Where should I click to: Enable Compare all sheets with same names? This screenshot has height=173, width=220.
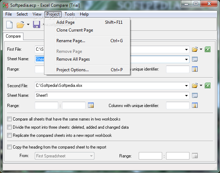(9, 119)
